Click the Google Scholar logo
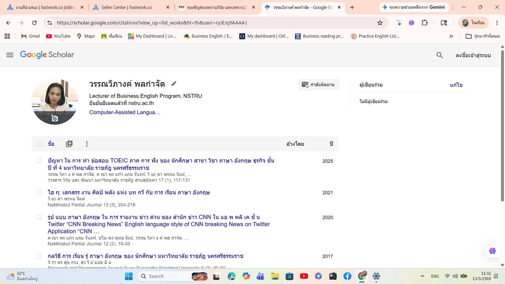 click(x=47, y=55)
